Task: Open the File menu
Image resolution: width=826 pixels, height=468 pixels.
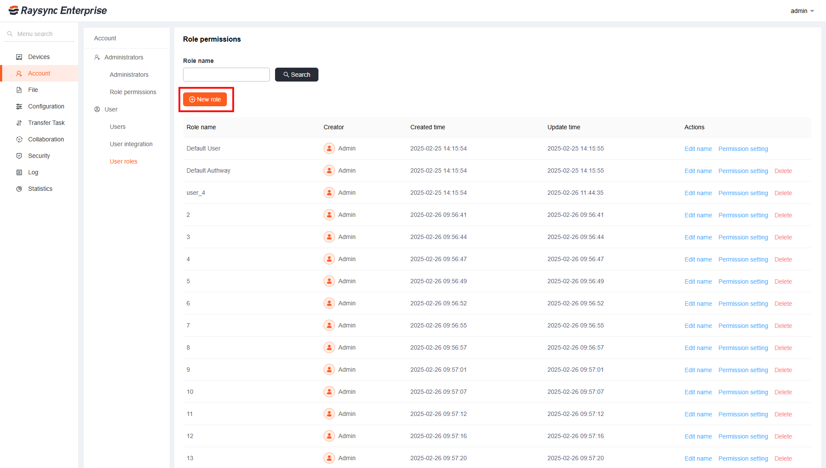Action: (39, 90)
